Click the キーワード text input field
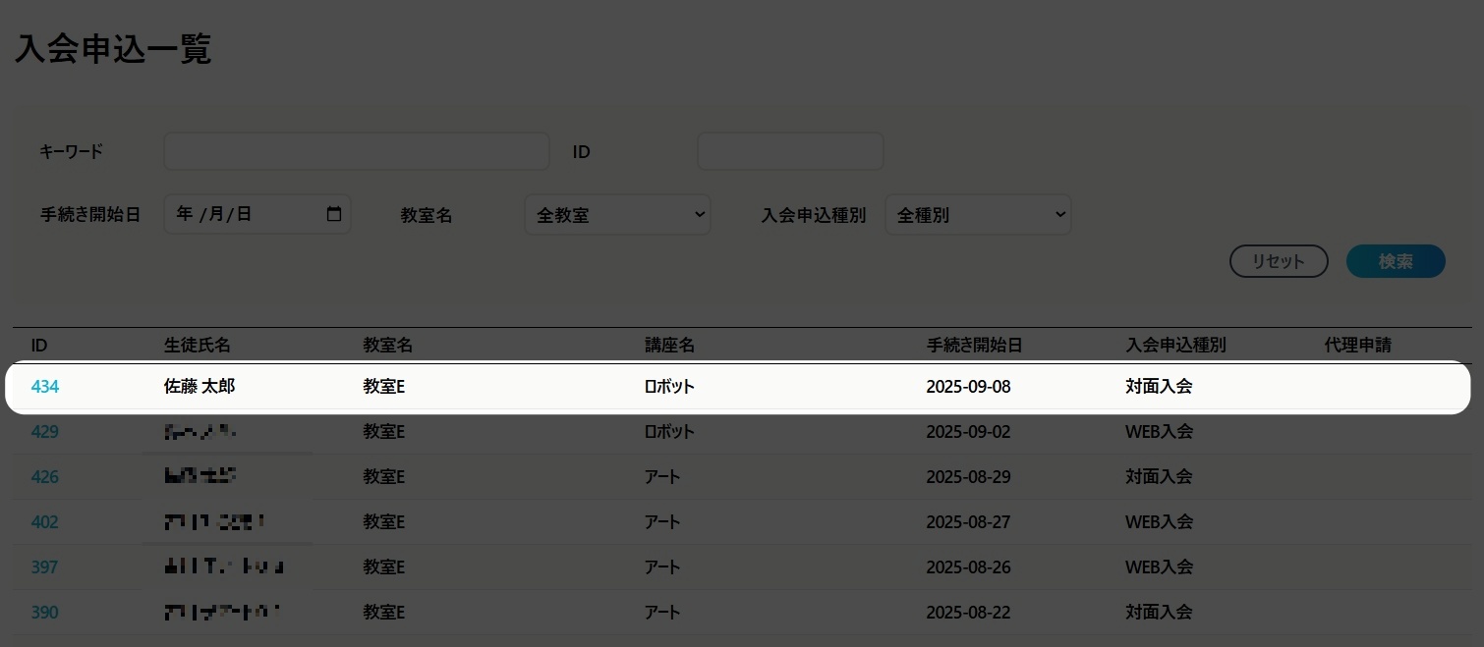This screenshot has width=1484, height=647. [356, 151]
